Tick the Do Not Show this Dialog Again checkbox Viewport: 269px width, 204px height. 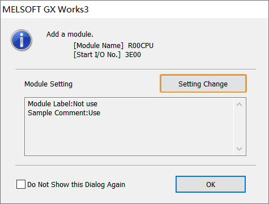click(x=21, y=184)
